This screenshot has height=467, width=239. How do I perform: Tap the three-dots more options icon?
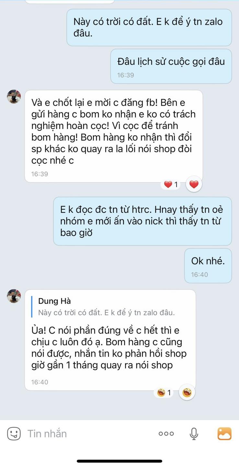pos(166,434)
